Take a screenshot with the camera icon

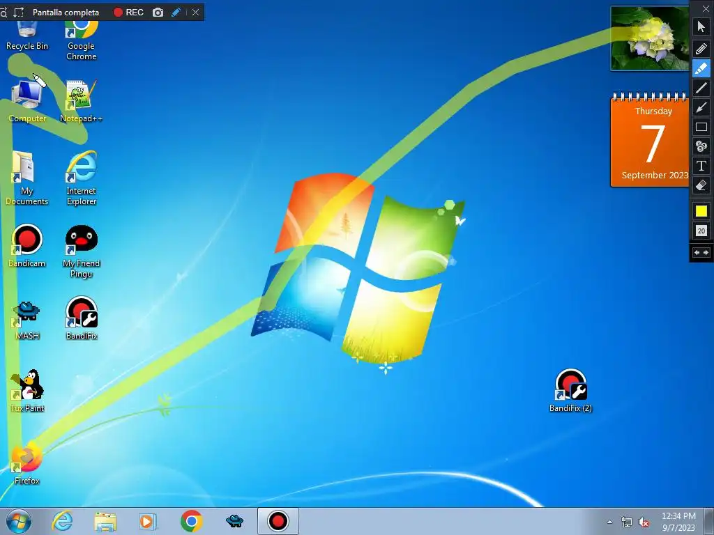click(158, 13)
